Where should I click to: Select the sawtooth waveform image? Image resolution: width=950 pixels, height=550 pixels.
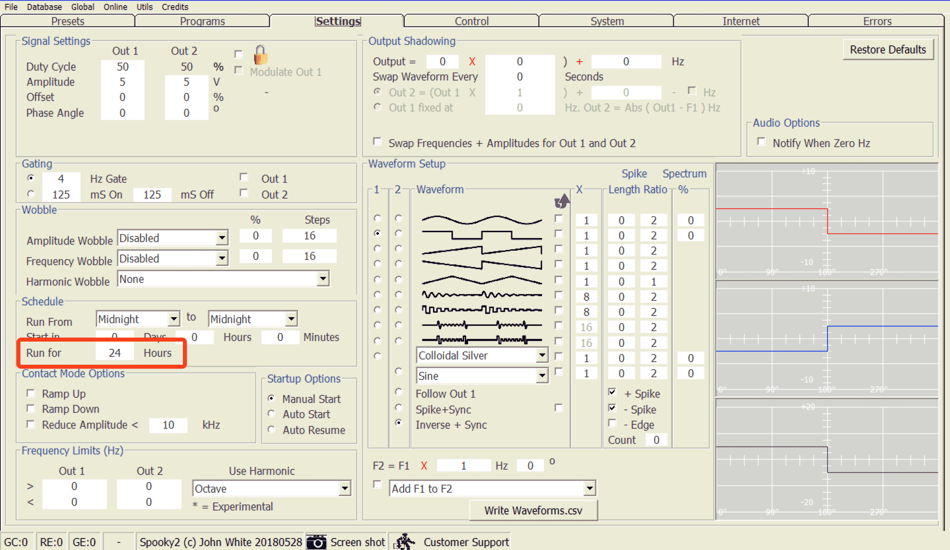pyautogui.click(x=482, y=250)
